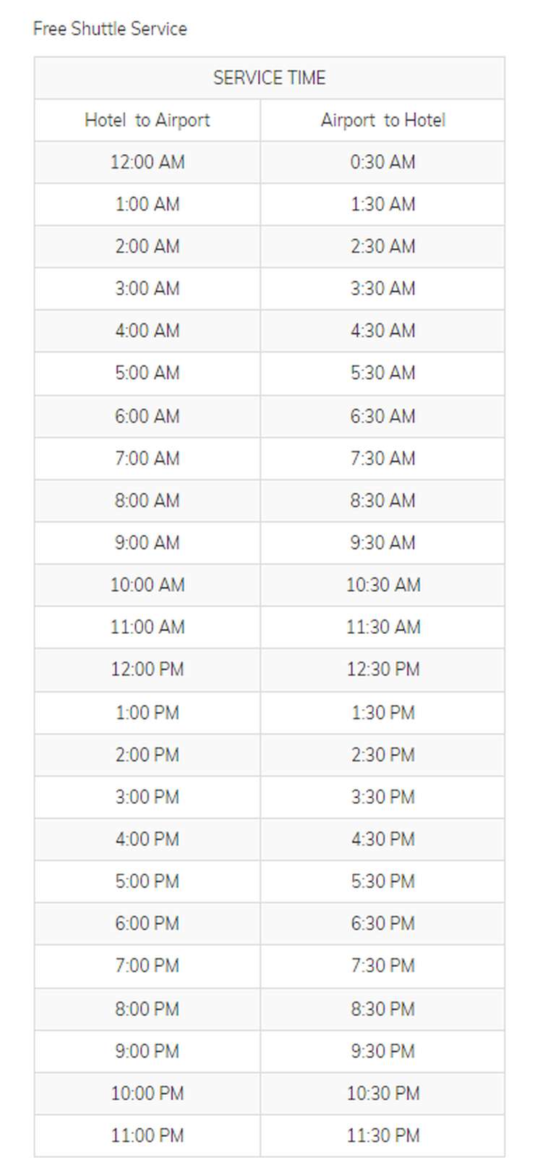Select the 11:30 PM airport shuttle time
This screenshot has width=535, height=1173.
[x=382, y=1135]
